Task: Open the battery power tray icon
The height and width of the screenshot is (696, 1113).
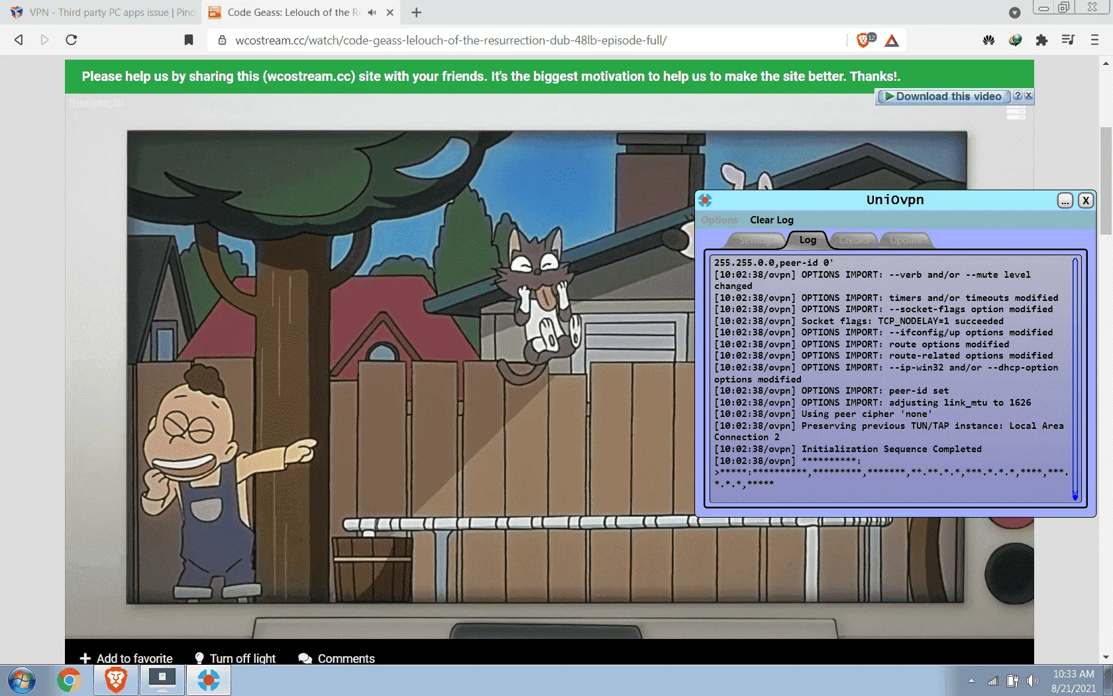Action: [x=1012, y=681]
